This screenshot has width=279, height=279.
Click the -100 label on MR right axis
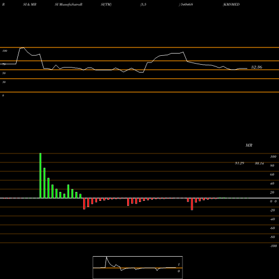tap(273, 246)
